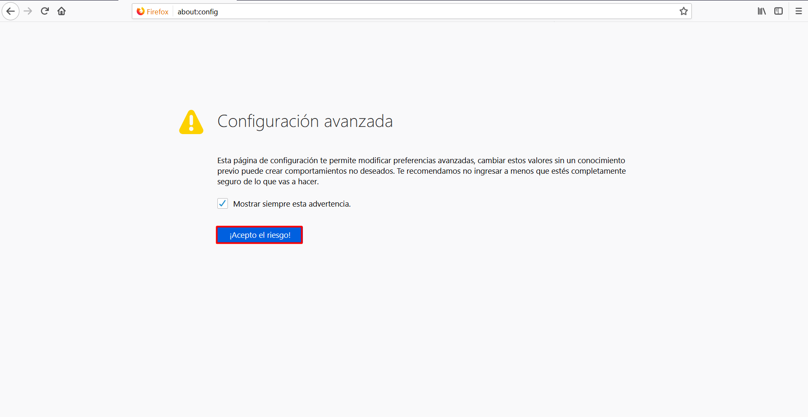Click the Back navigation arrow

click(x=11, y=11)
